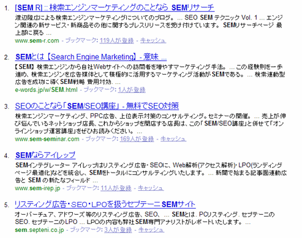Image resolution: width=302 pixels, height=238 pixels.
Task: Open the SEMとは Search Engine Marketing result
Action: pyautogui.click(x=91, y=57)
